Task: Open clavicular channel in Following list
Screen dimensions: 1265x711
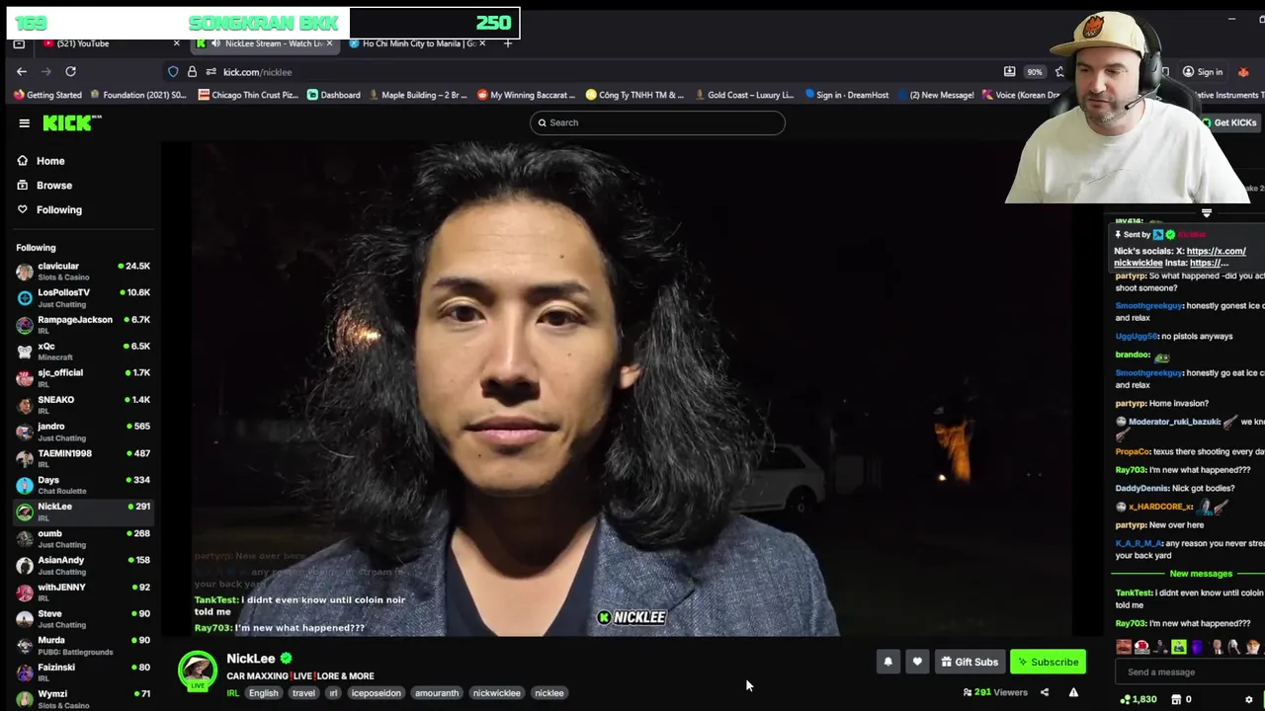Action: pos(83,271)
